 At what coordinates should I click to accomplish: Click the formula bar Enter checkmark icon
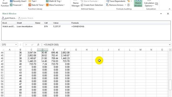[32, 45]
